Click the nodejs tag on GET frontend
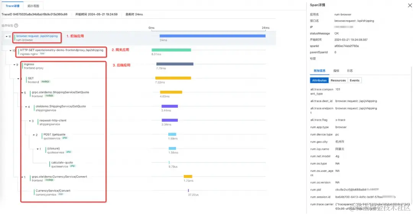The image size is (413, 214). (x=45, y=82)
